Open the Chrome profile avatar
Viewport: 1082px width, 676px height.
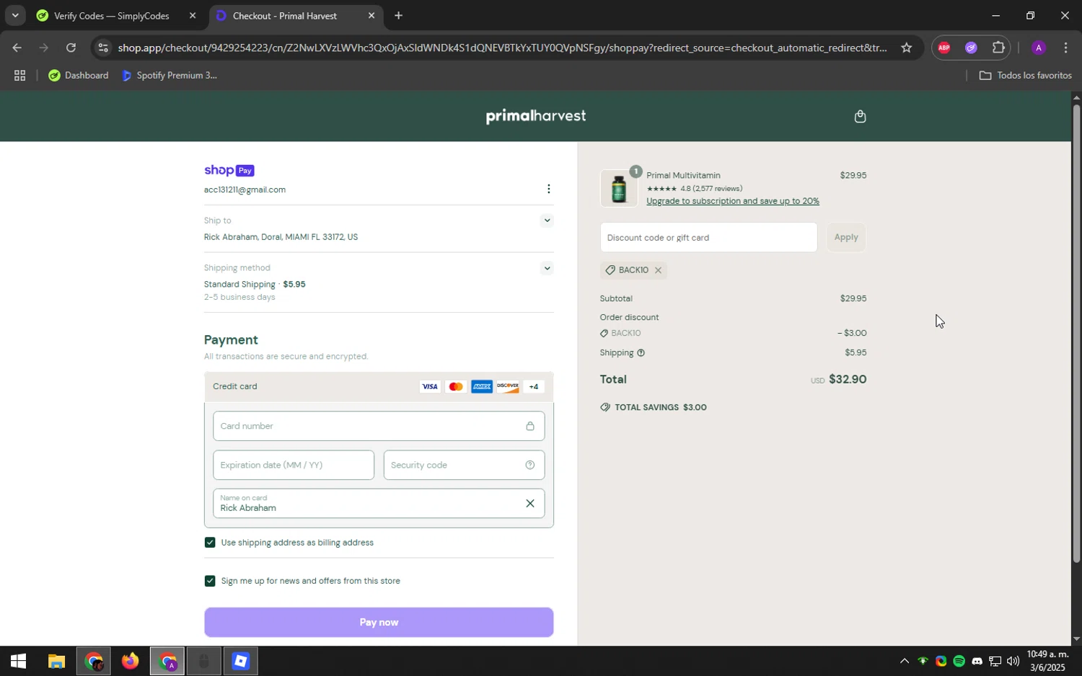coord(1038,48)
